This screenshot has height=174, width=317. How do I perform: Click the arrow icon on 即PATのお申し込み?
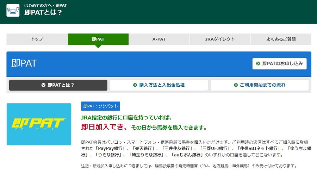258,64
